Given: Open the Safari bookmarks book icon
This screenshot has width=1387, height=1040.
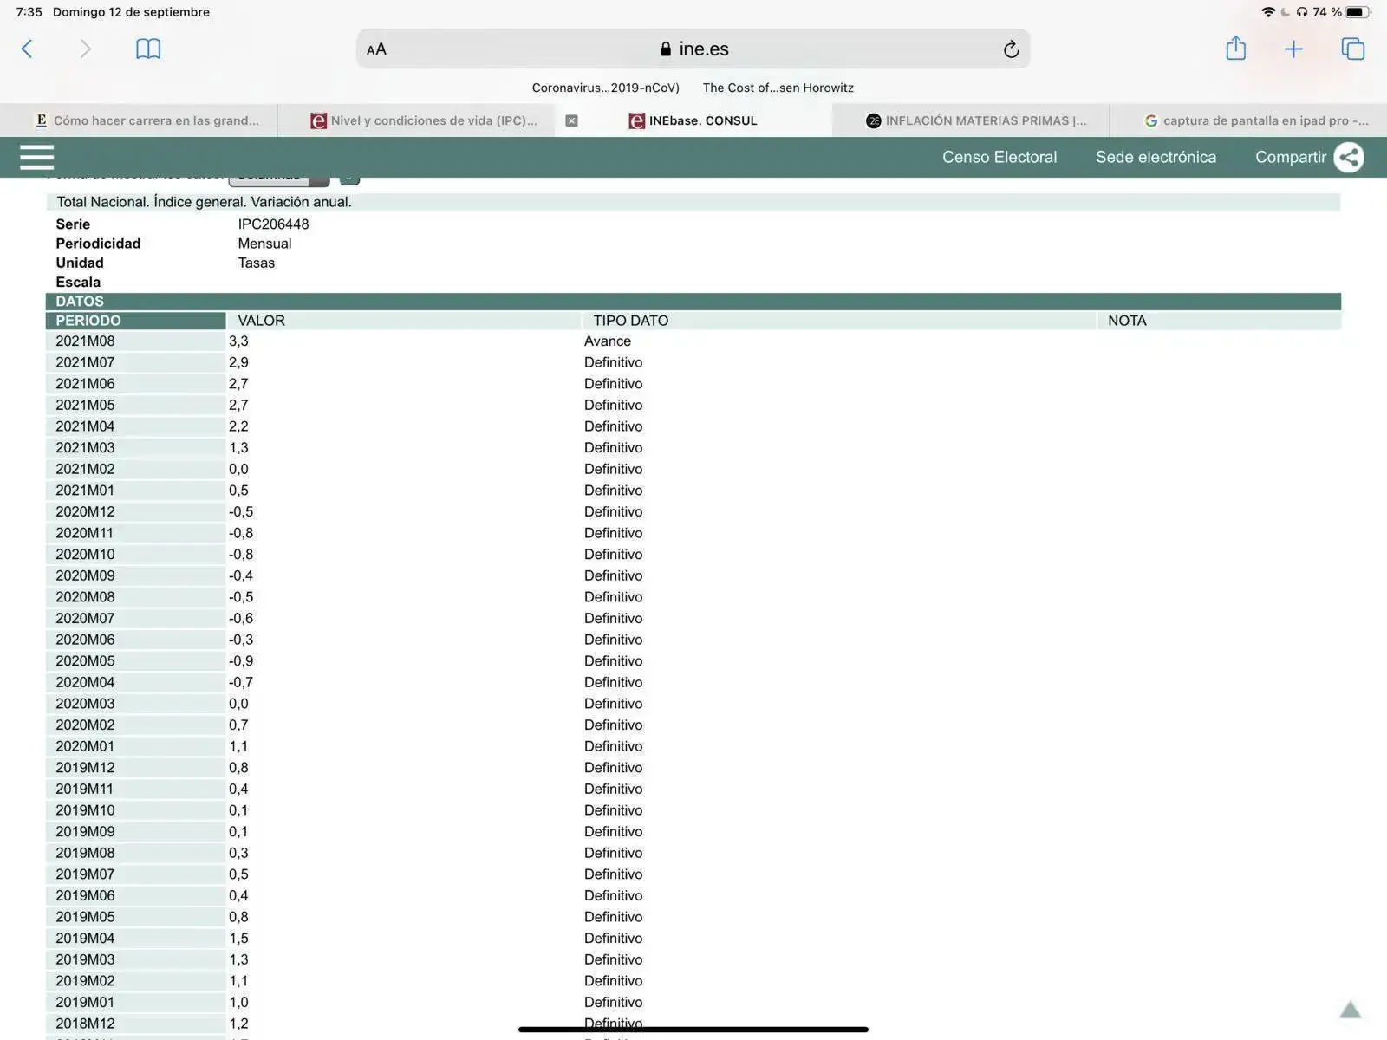Looking at the screenshot, I should 148,49.
